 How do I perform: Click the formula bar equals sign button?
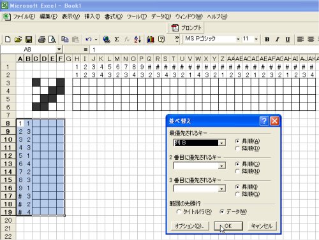85,50
